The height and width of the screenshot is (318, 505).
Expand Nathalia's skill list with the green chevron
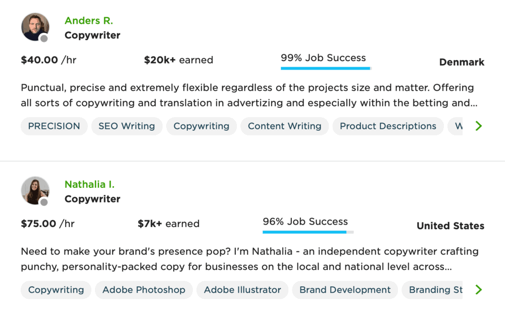(479, 290)
